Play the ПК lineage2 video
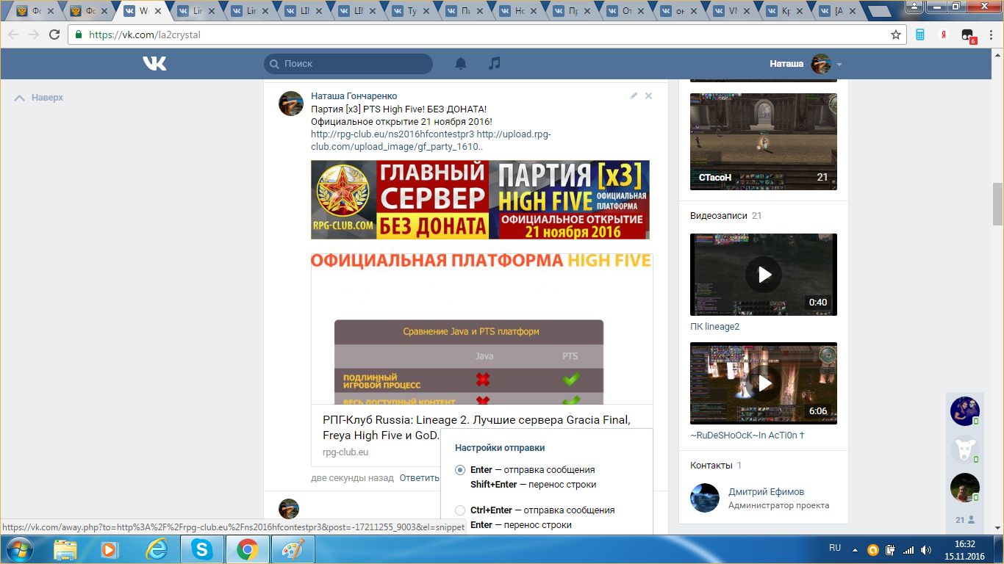The image size is (1004, 564). coord(764,275)
